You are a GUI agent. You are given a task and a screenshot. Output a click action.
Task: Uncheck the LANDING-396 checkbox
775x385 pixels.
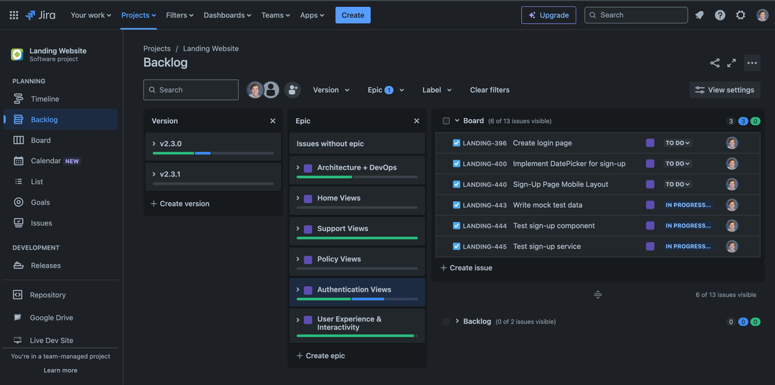pos(457,143)
